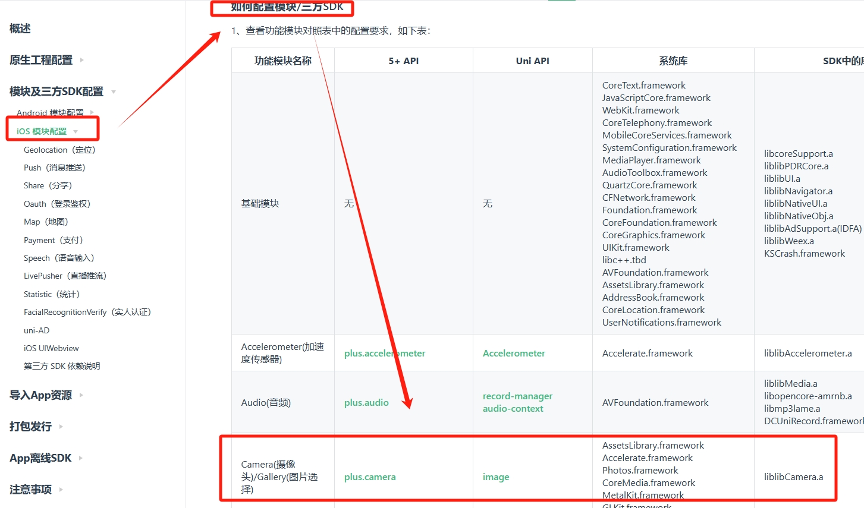
Task: Collapse the 模块及三方SDK配置 section arrow
Action: coord(113,91)
